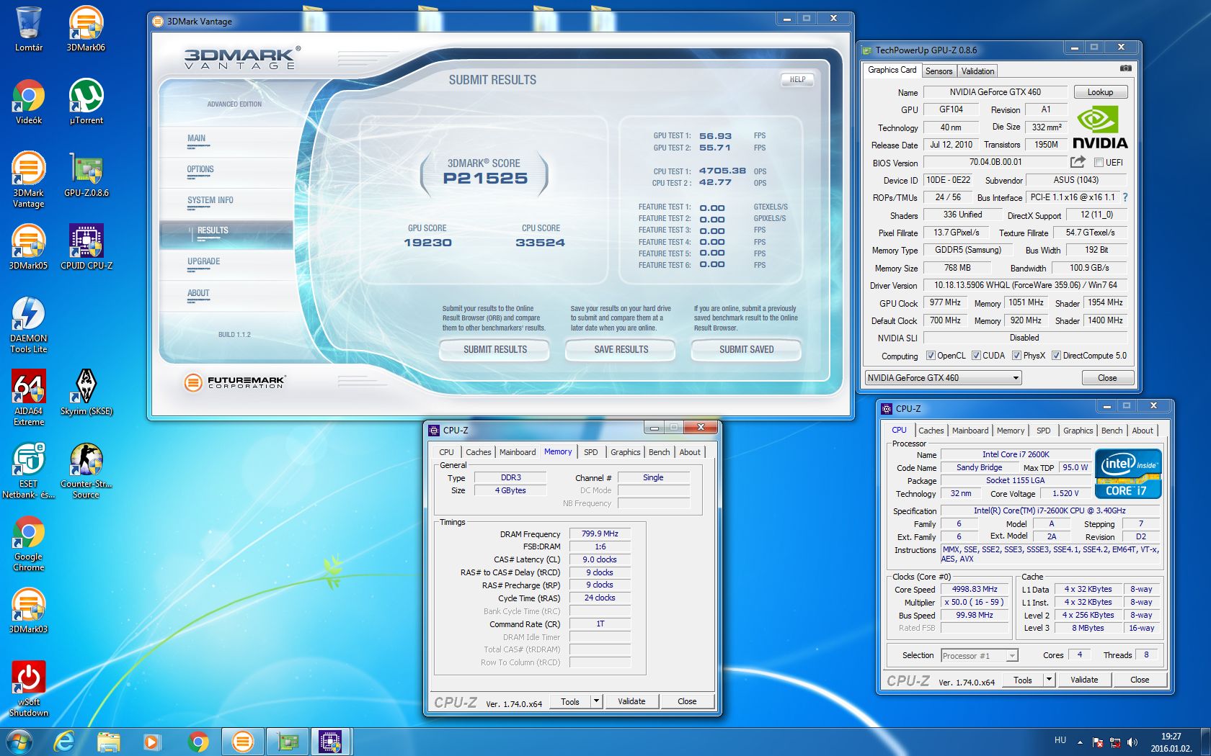Image resolution: width=1211 pixels, height=756 pixels.
Task: Open the Processor #1 selection dropdown
Action: (1011, 656)
